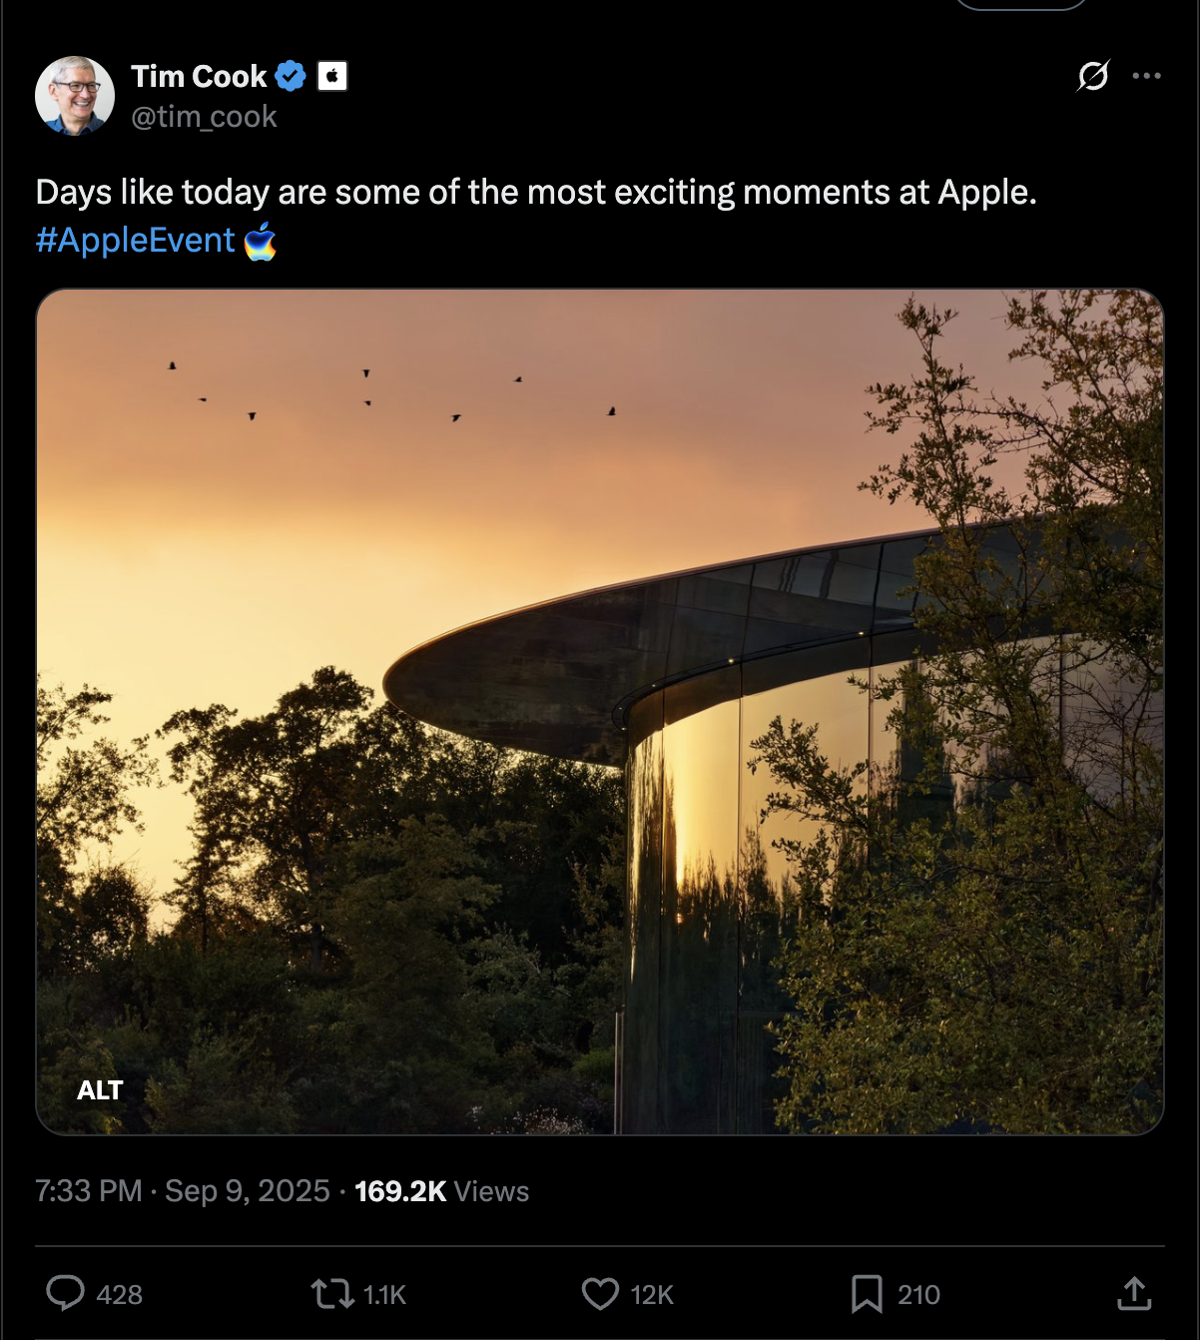Open the ALT text description
Screen dimensions: 1200x1340
coord(100,1090)
